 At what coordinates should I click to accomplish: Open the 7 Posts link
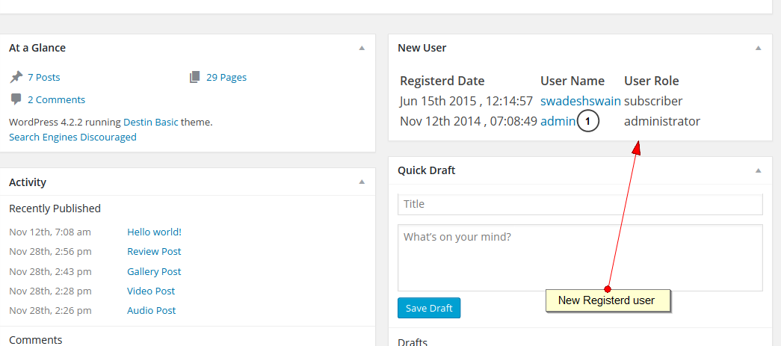(43, 77)
